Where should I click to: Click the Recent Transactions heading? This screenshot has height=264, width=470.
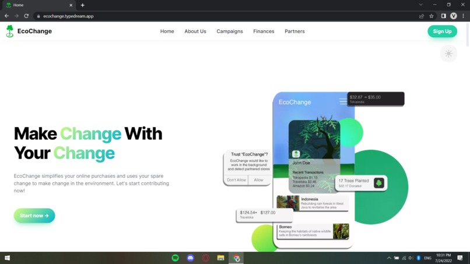tap(308, 173)
